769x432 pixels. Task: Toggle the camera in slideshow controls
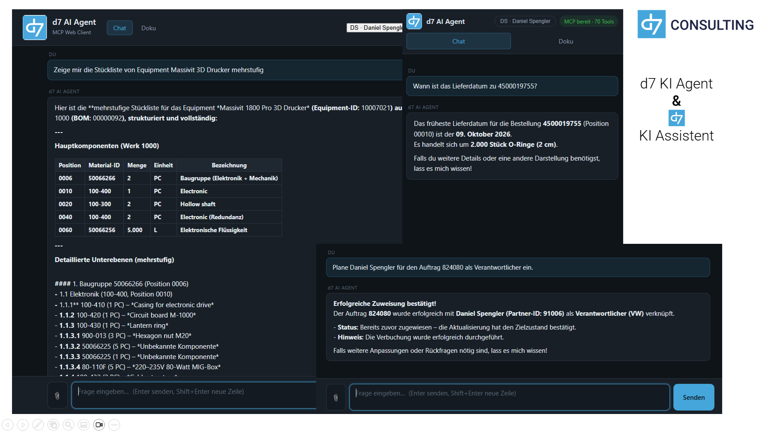99,425
